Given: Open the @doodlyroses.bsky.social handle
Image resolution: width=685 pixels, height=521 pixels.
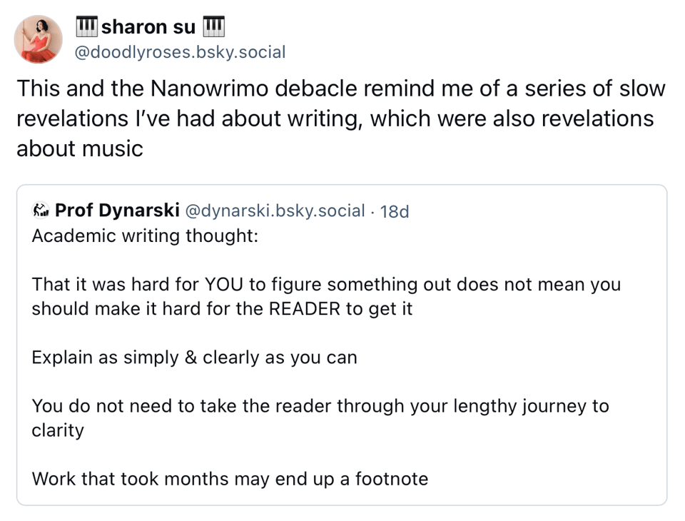Looking at the screenshot, I should pyautogui.click(x=180, y=52).
